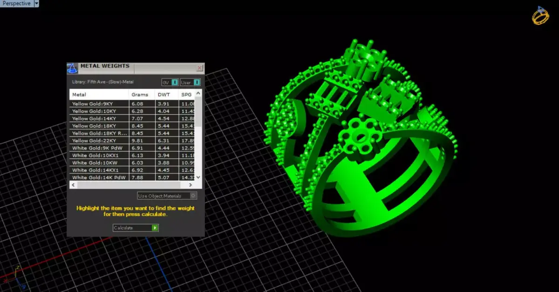This screenshot has width=559, height=292.
Task: Click the vertical scrollbar thumb
Action: 198,112
